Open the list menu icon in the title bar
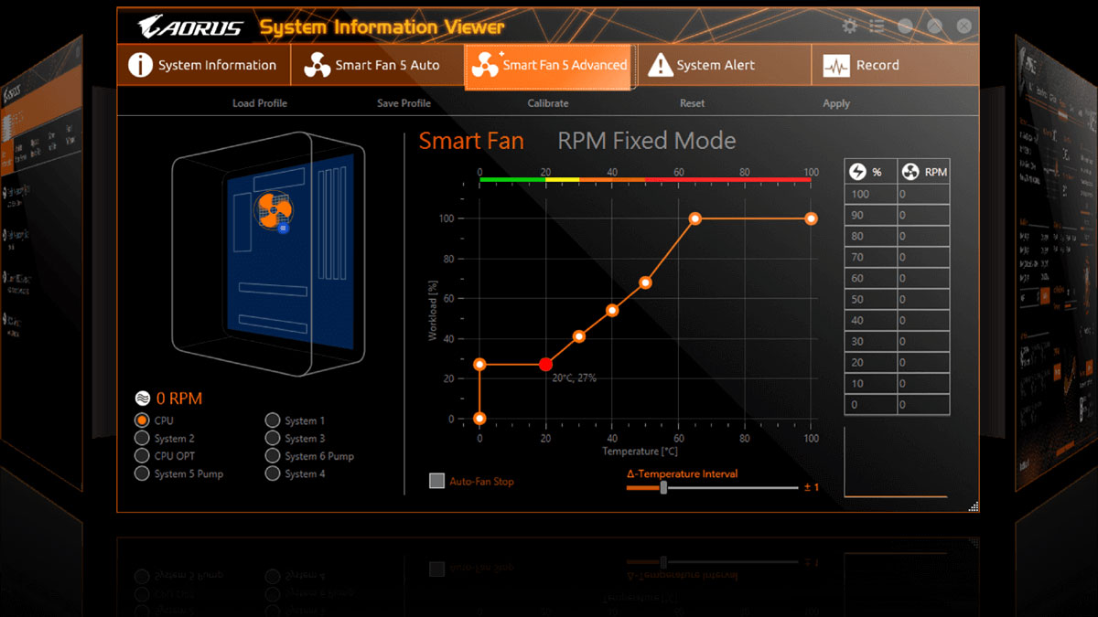 tap(877, 27)
